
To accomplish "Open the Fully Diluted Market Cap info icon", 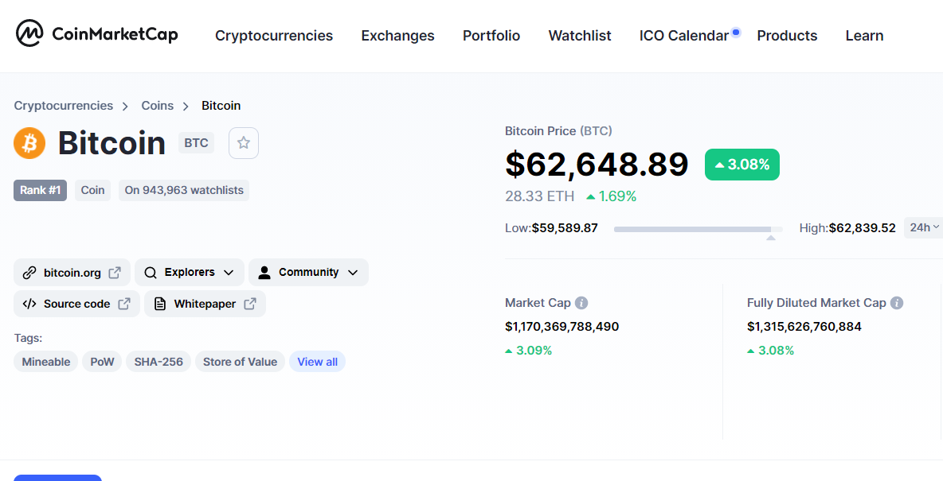I will 897,303.
